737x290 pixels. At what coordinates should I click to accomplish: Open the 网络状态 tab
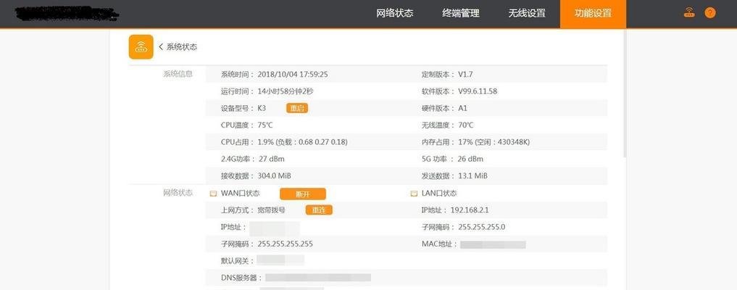(x=395, y=13)
